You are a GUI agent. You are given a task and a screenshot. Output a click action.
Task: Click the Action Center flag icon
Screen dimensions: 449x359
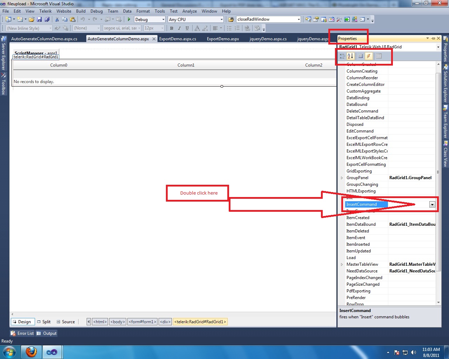click(x=397, y=352)
